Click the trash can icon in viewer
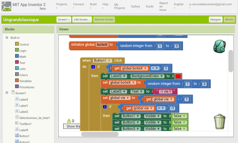The image size is (238, 143). (219, 121)
